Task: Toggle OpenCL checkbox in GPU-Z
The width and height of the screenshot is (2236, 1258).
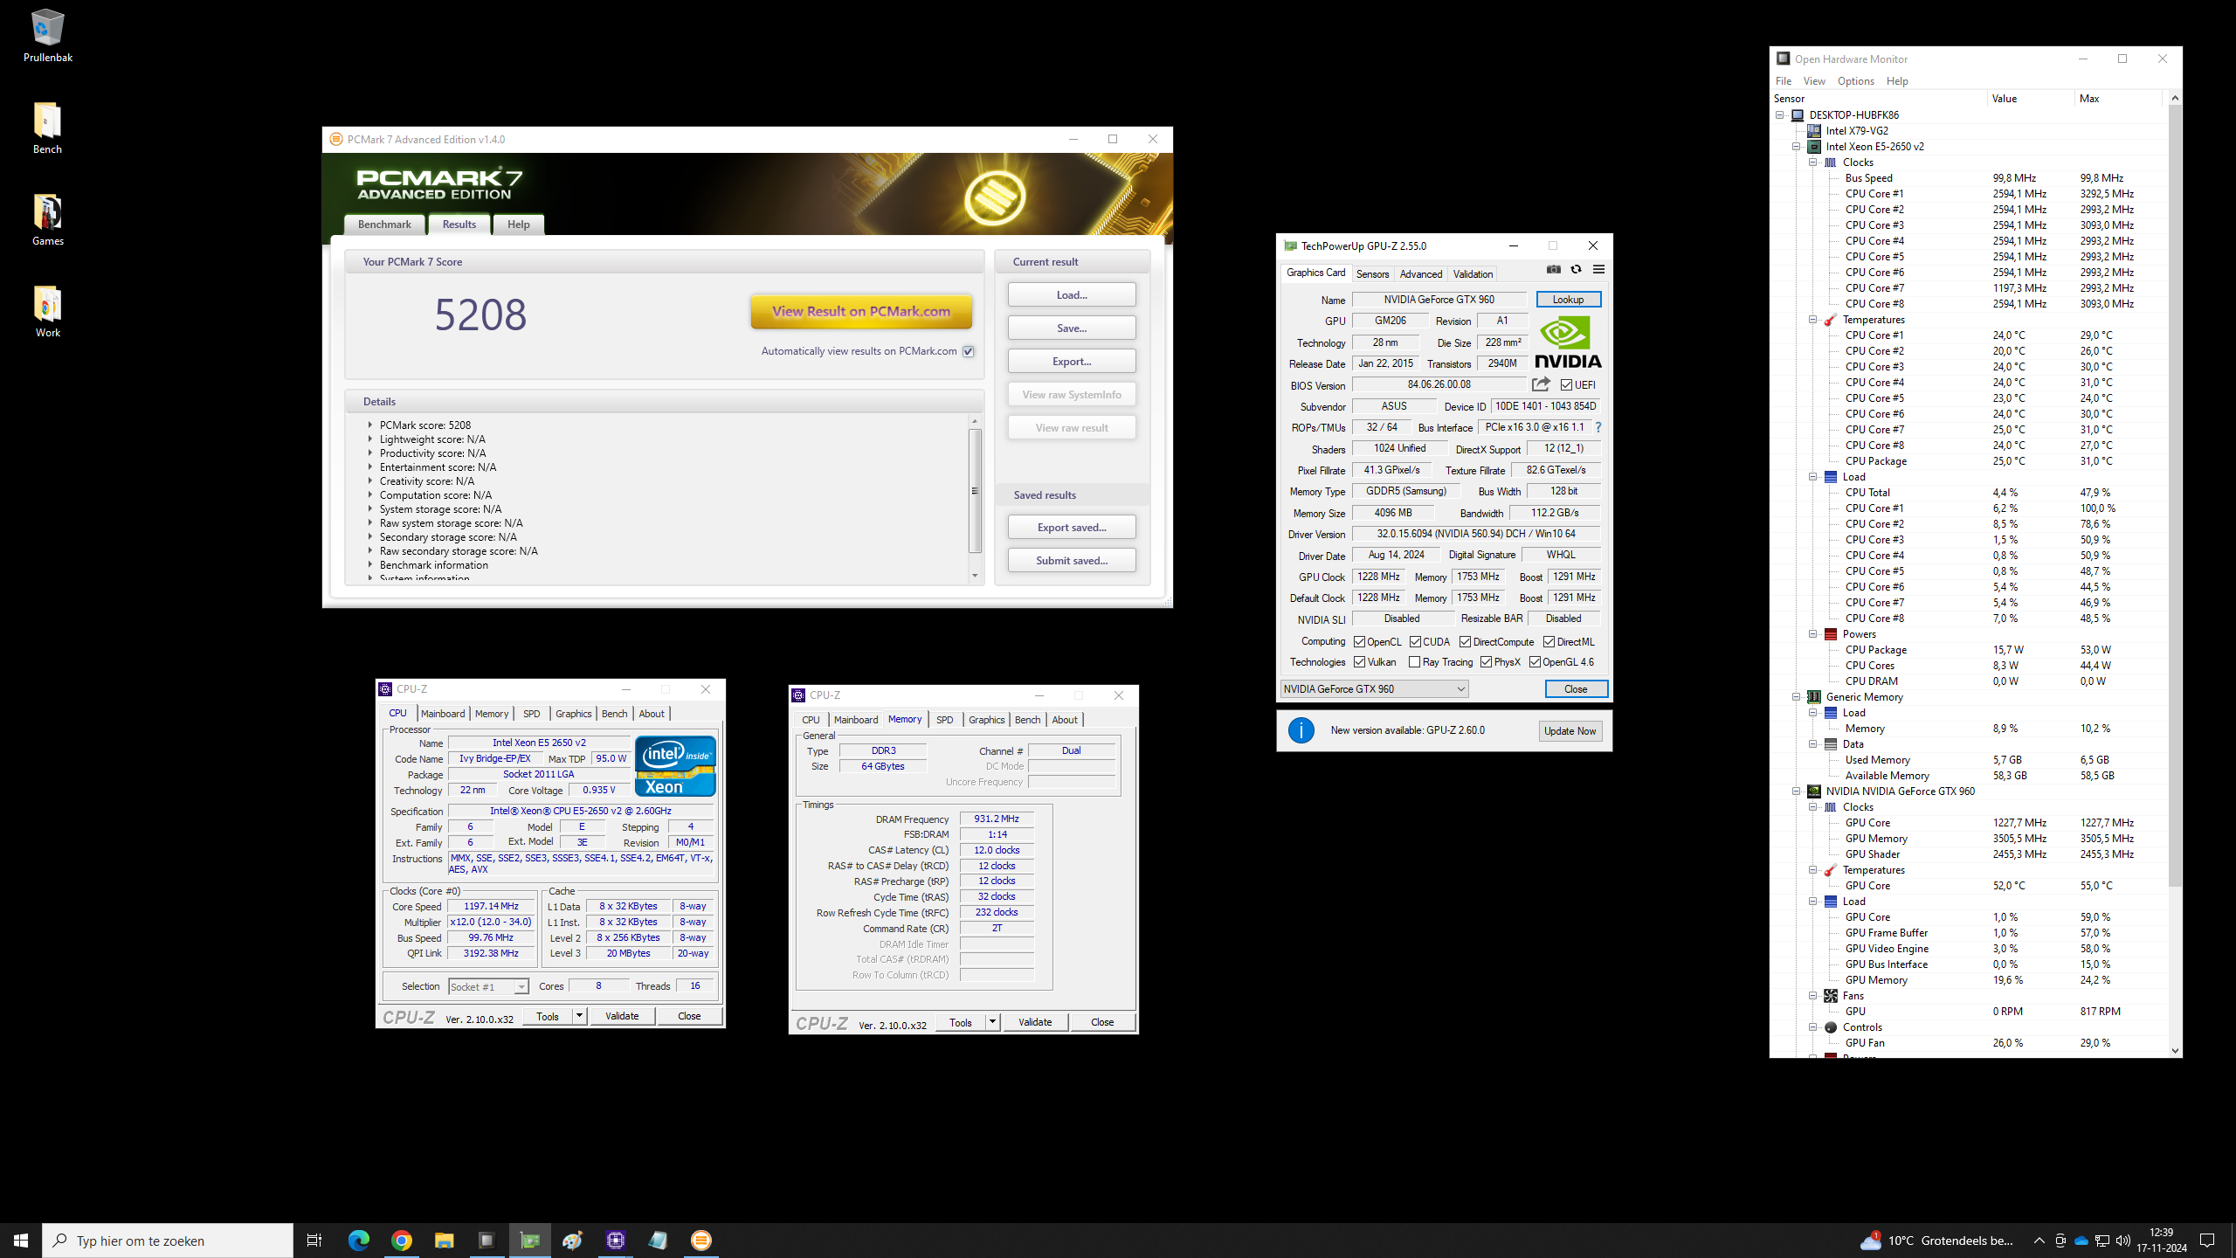Action: point(1360,641)
